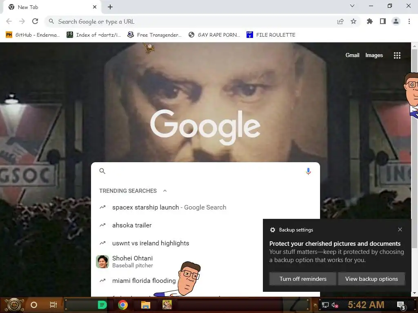418x313 pixels.
Task: Click the network tray icon
Action: pos(325,305)
